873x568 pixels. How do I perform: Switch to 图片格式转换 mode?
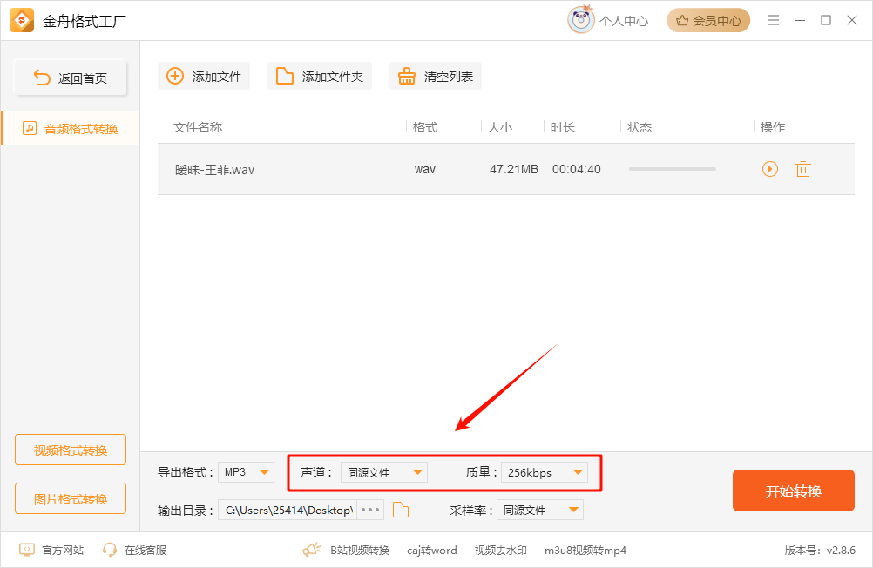coord(71,498)
